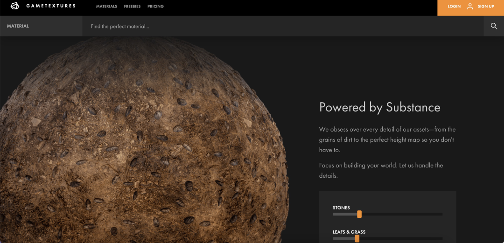
Task: Click the 'We obsess over every detail' paragraph
Action: [387, 140]
